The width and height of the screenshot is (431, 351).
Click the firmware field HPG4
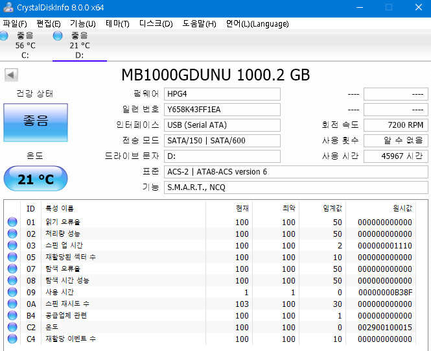(x=222, y=94)
